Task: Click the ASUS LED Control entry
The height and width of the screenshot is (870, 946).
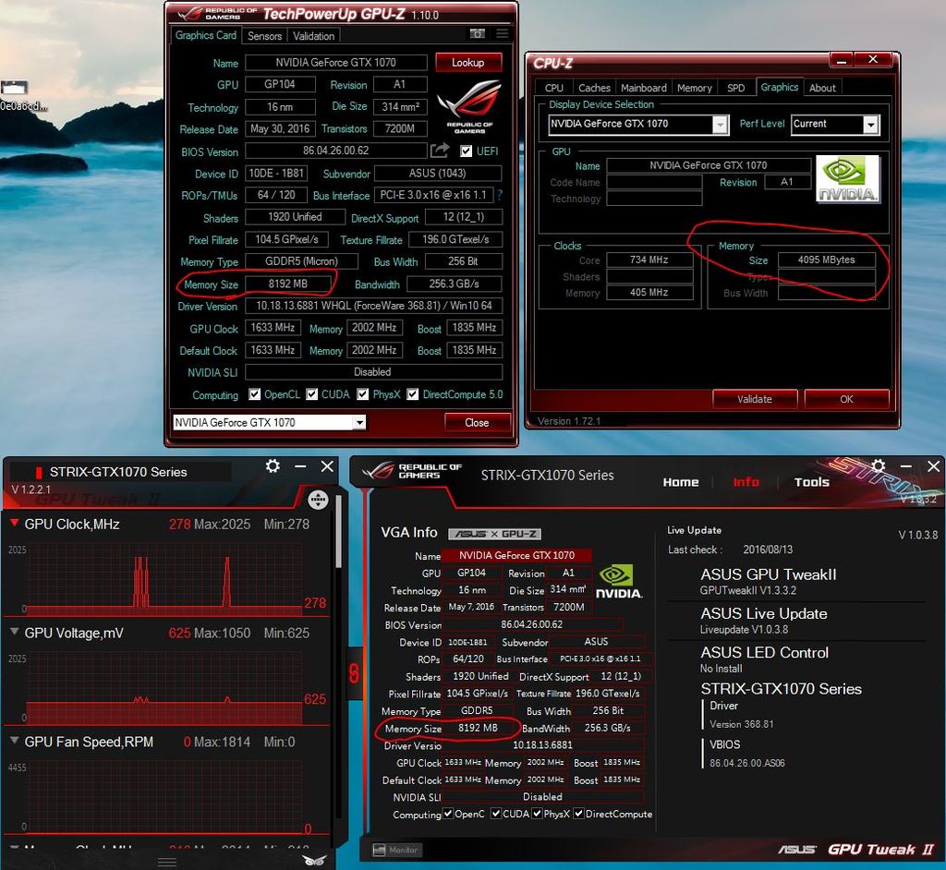Action: (x=764, y=659)
